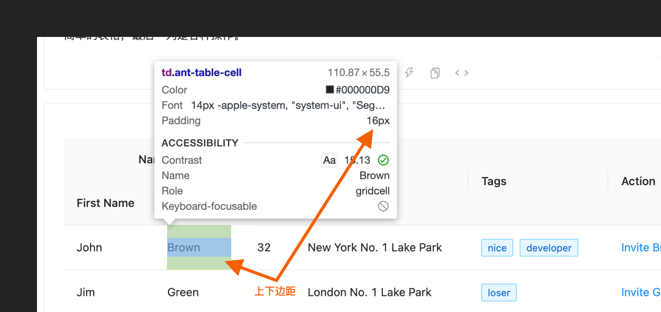Click the Tags column header
Image resolution: width=661 pixels, height=312 pixels.
pos(494,181)
